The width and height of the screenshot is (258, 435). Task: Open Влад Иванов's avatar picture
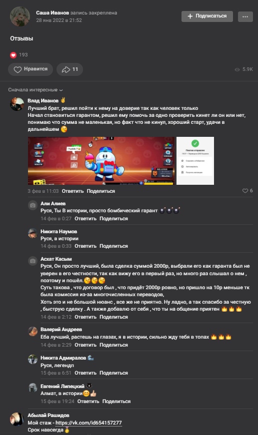pos(17,104)
